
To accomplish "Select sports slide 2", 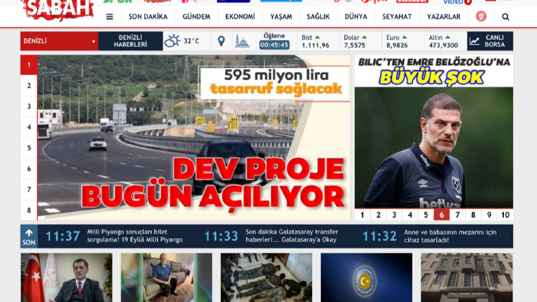I will (379, 215).
